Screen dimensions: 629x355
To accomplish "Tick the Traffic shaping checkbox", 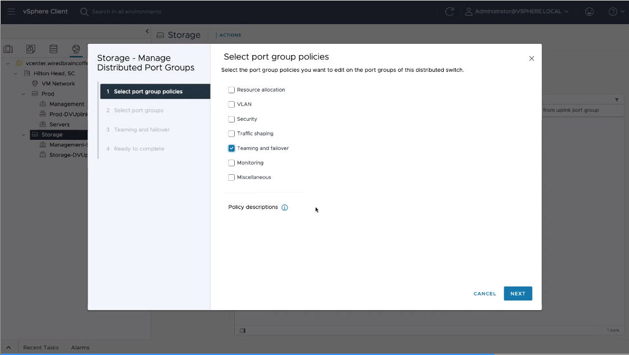I will [231, 134].
